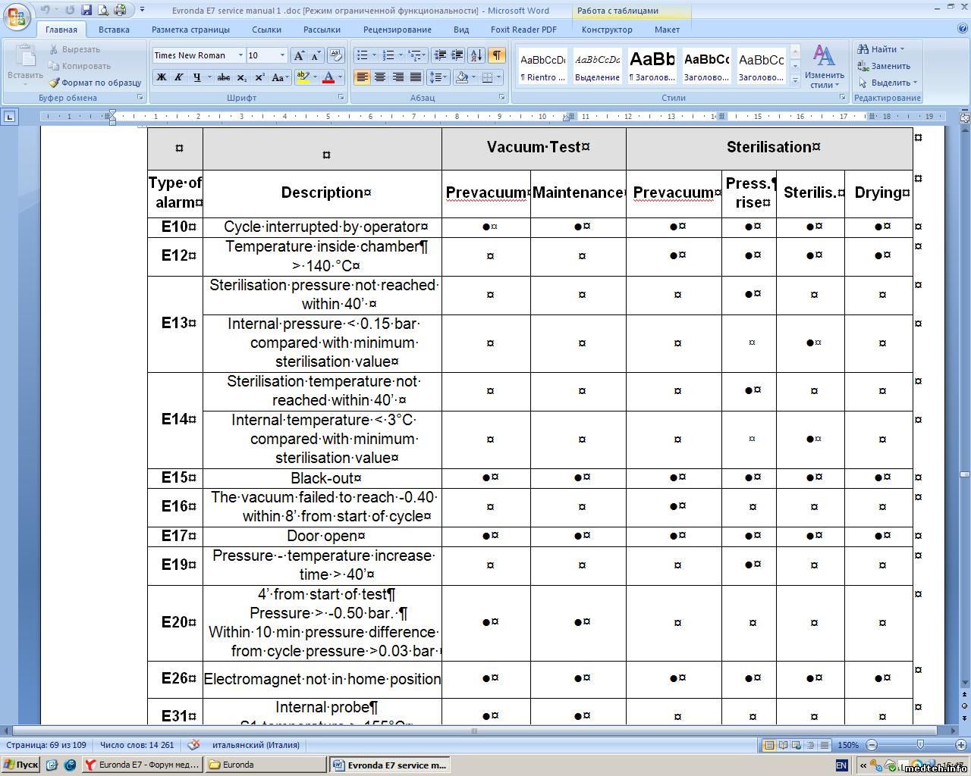971x776 pixels.
Task: Click the Grow Font icon
Action: (299, 55)
